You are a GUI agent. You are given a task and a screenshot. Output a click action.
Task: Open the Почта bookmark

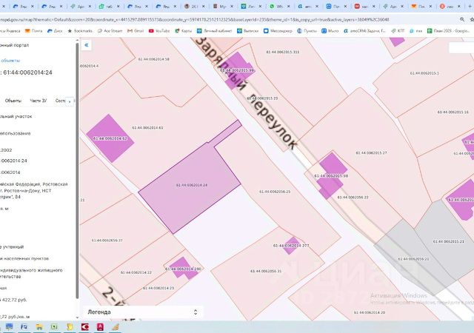coord(33,31)
